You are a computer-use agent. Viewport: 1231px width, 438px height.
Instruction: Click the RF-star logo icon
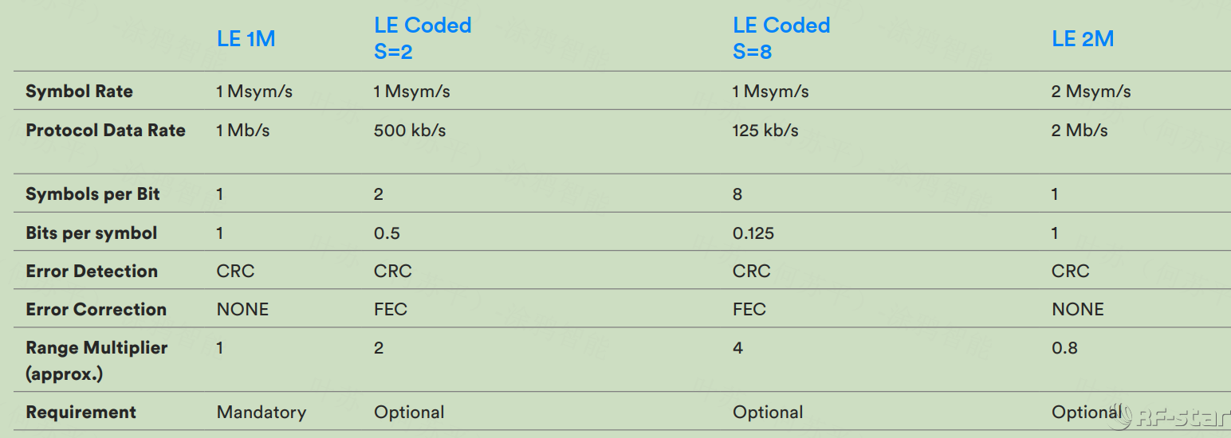pos(1121,416)
